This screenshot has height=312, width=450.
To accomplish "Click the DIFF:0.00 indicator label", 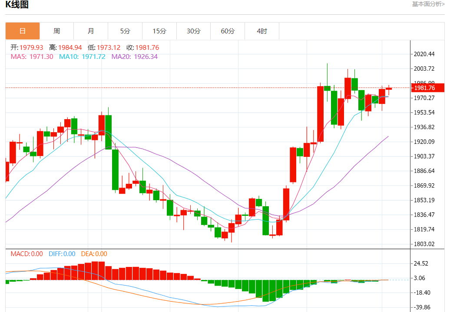I will [62, 254].
